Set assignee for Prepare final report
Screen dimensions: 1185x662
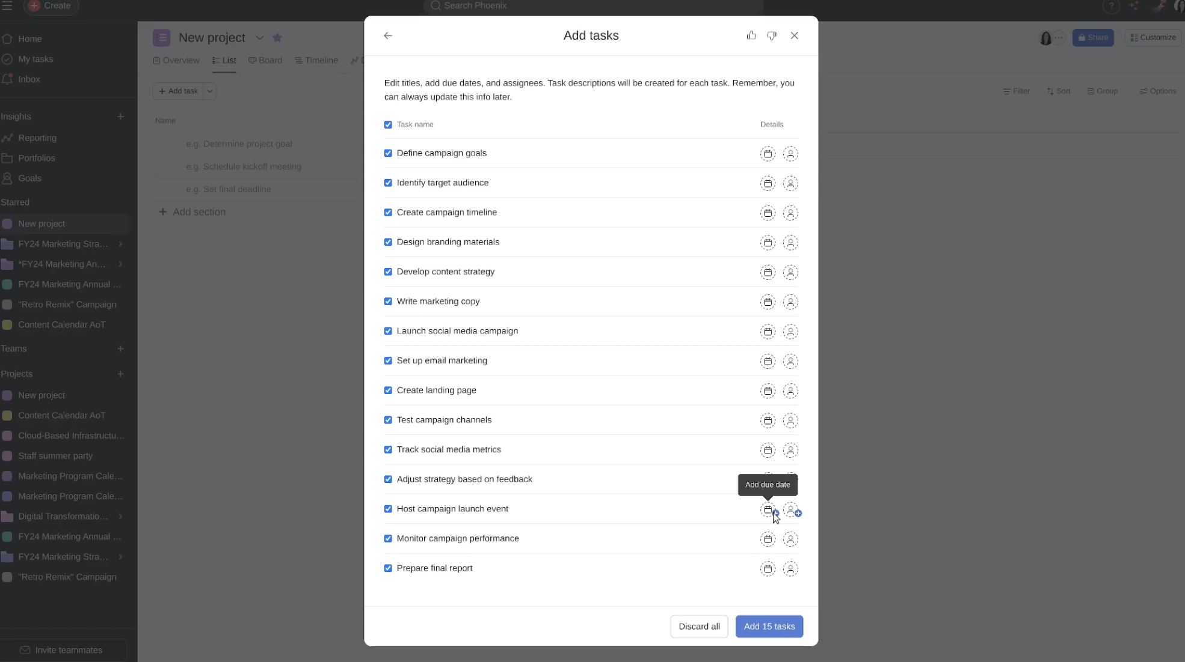click(790, 568)
